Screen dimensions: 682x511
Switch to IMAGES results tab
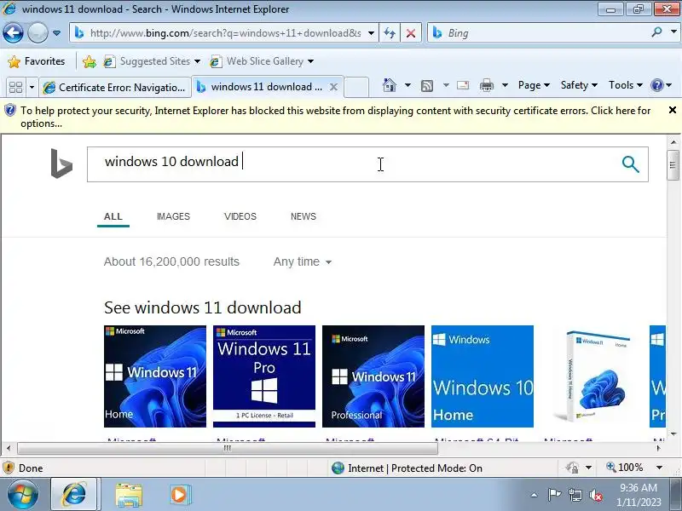point(173,216)
